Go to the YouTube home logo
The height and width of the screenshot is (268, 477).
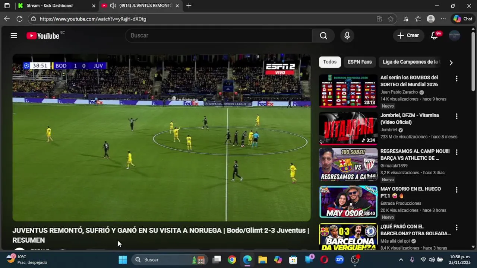(x=43, y=36)
